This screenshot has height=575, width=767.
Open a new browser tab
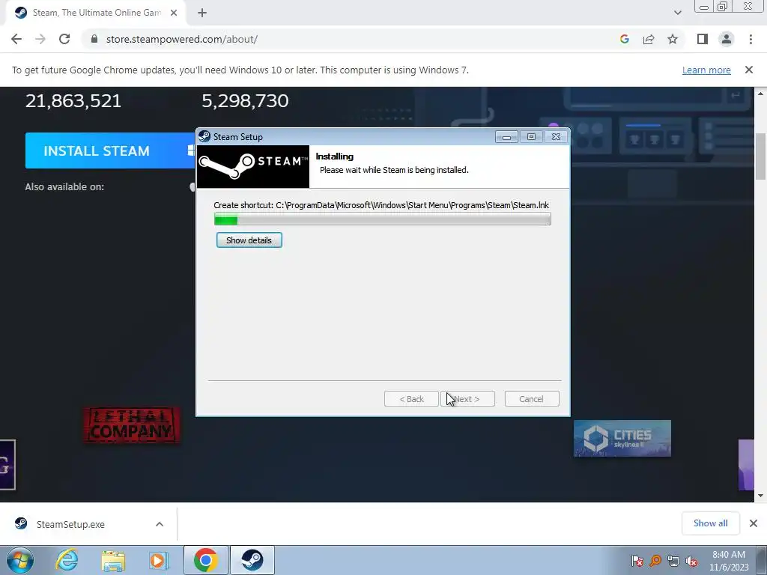[202, 13]
